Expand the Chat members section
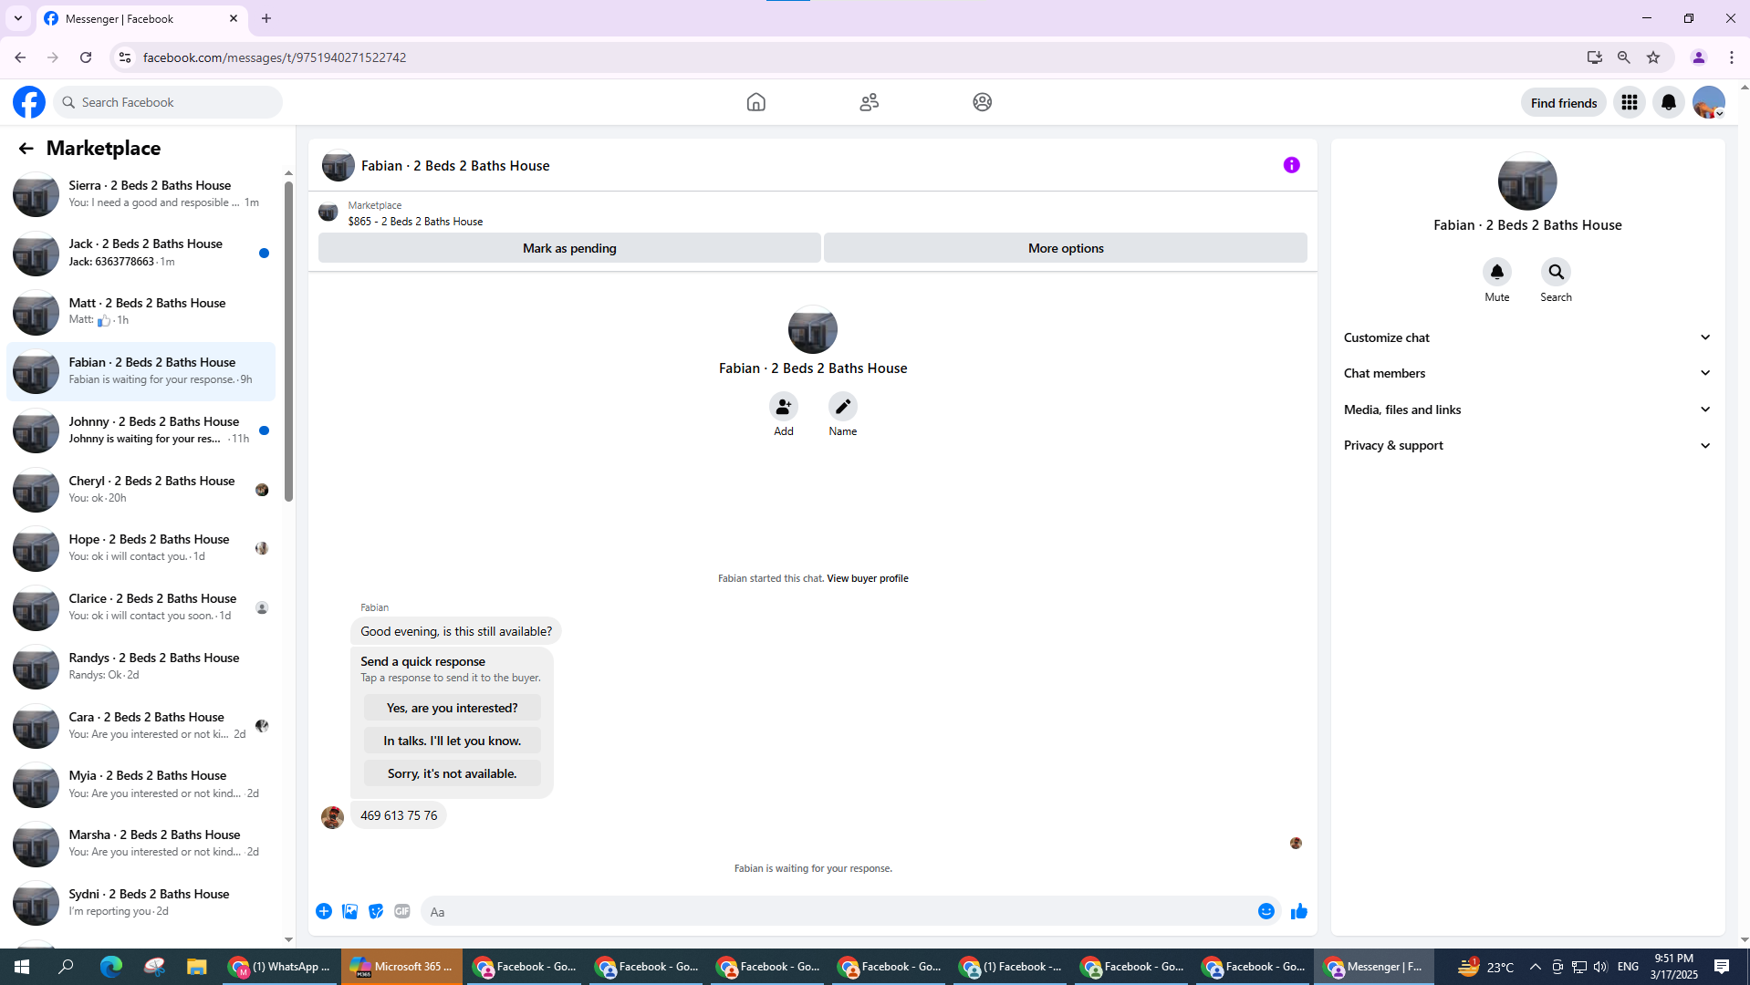 [1527, 373]
